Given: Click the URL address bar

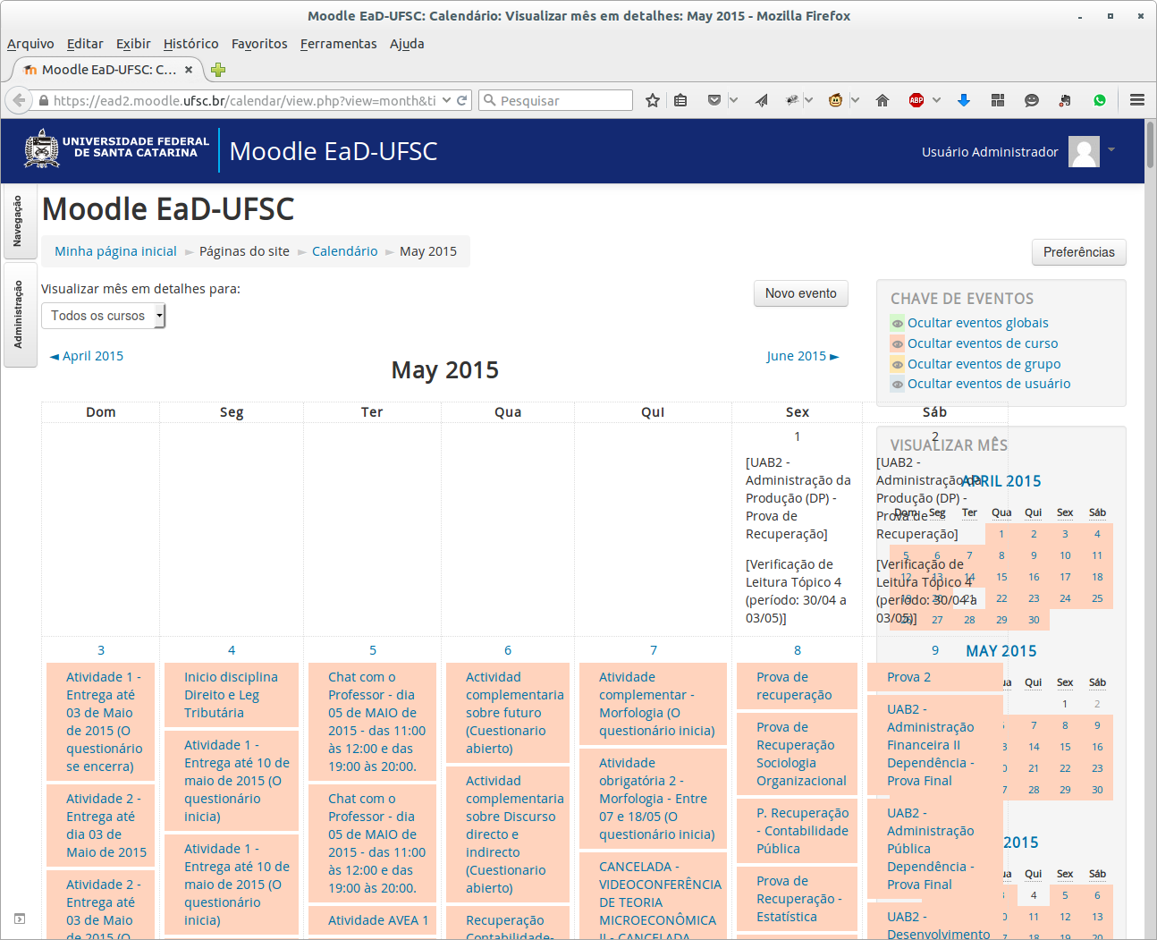Looking at the screenshot, I should click(x=244, y=100).
